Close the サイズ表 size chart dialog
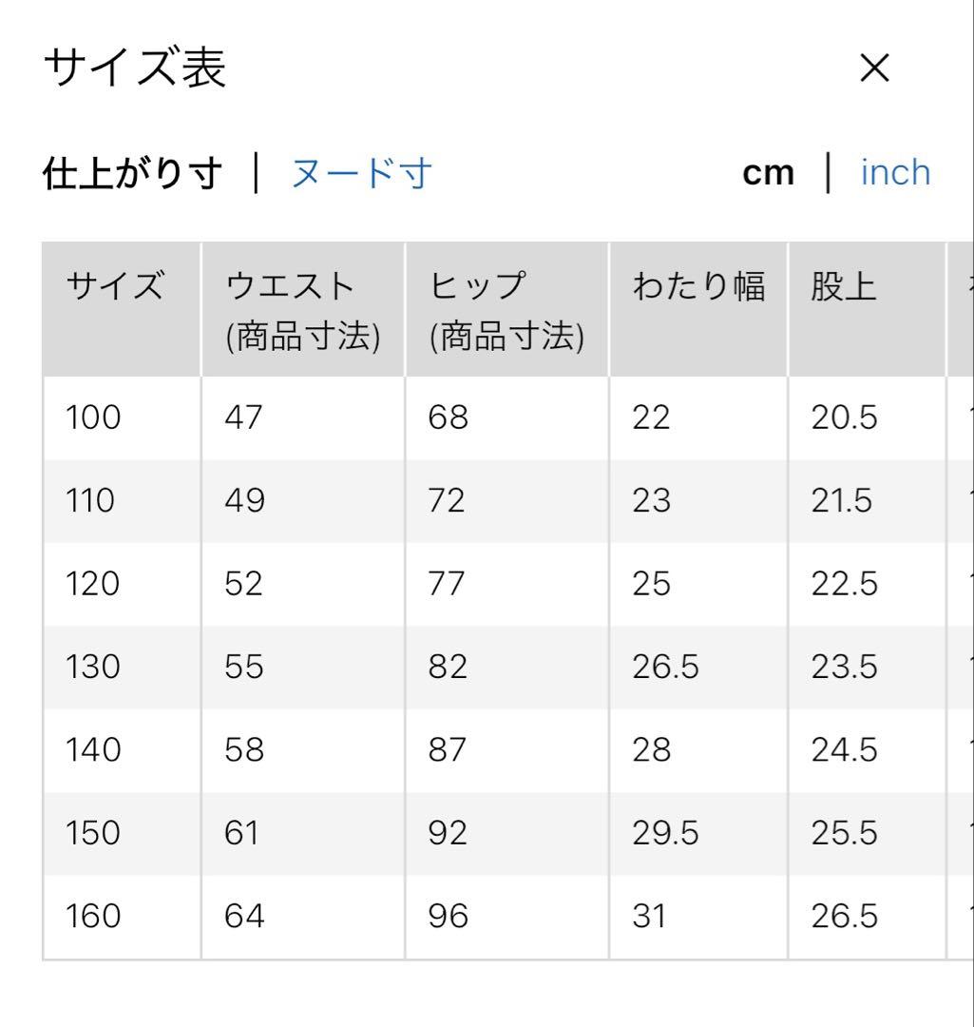 point(874,68)
